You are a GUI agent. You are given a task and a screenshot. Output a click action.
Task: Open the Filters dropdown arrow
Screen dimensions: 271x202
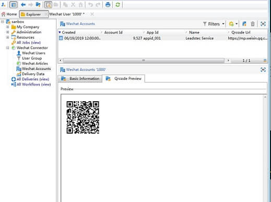pos(223,24)
